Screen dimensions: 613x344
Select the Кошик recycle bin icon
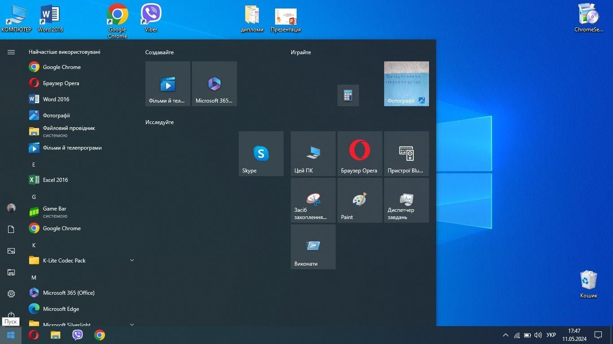tap(589, 284)
